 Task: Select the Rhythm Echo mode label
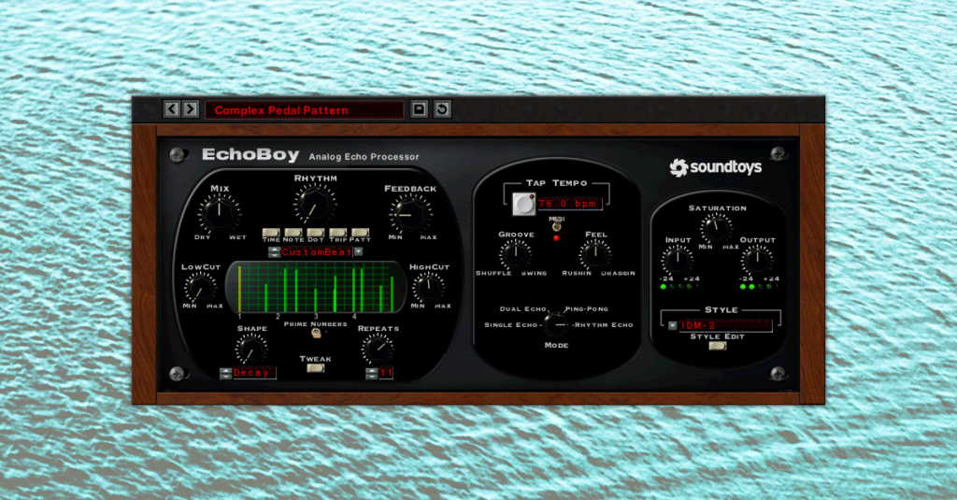pyautogui.click(x=604, y=325)
